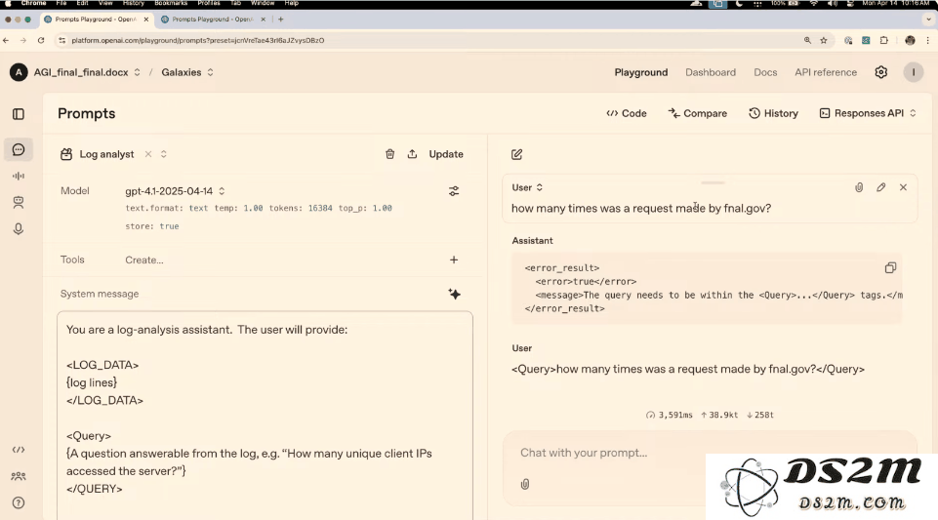The height and width of the screenshot is (520, 938).
Task: Click the text.format: text parameter
Action: point(166,209)
